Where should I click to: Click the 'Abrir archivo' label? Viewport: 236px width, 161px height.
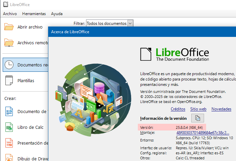pos(30,27)
